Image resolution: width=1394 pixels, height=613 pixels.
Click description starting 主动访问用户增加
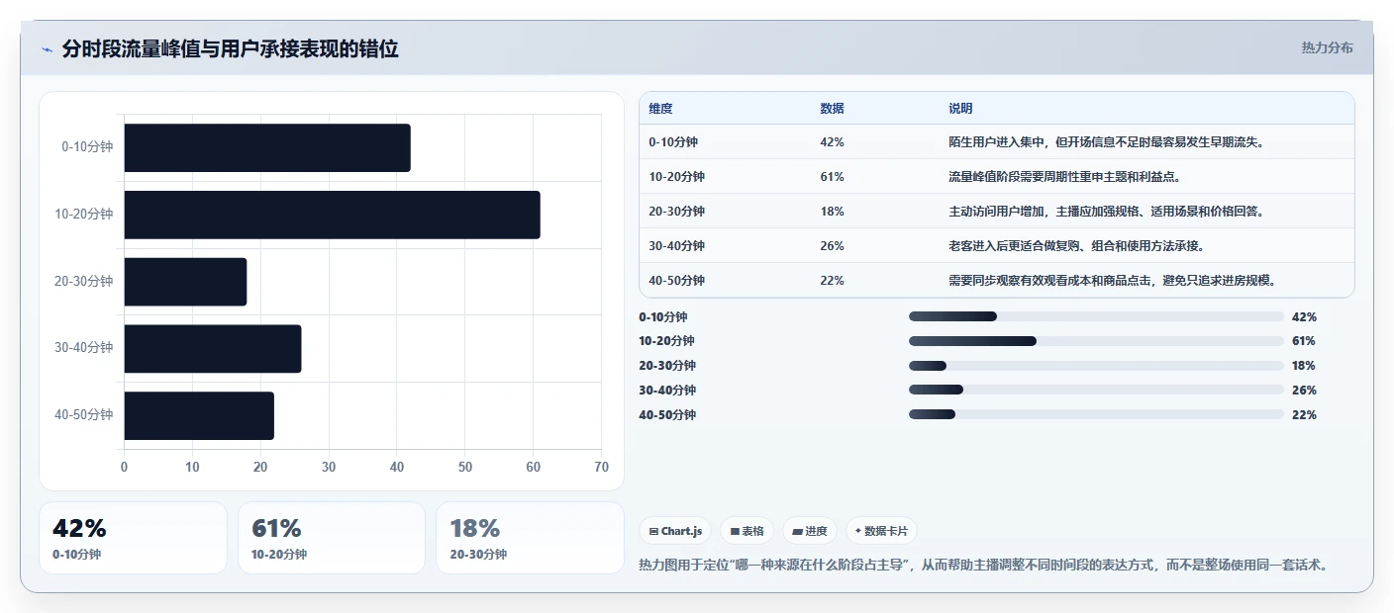pos(1106,212)
